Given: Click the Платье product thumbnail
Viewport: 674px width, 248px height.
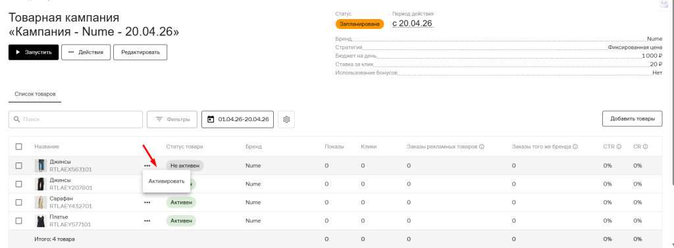Looking at the screenshot, I should point(40,221).
